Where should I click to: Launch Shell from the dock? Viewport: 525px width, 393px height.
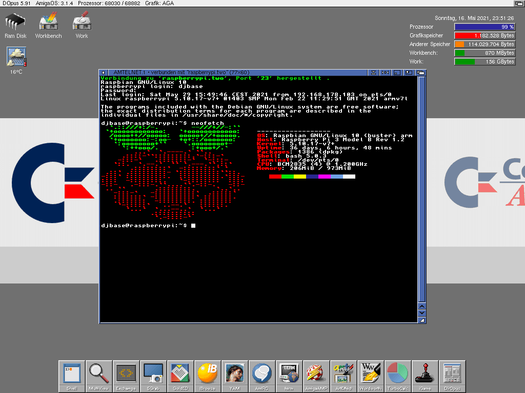tap(72, 376)
